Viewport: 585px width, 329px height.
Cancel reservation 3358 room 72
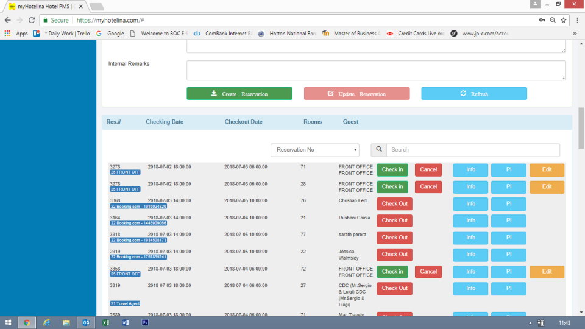[428, 272]
